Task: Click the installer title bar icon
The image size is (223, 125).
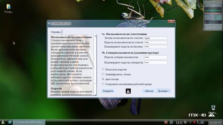Action: [49, 23]
